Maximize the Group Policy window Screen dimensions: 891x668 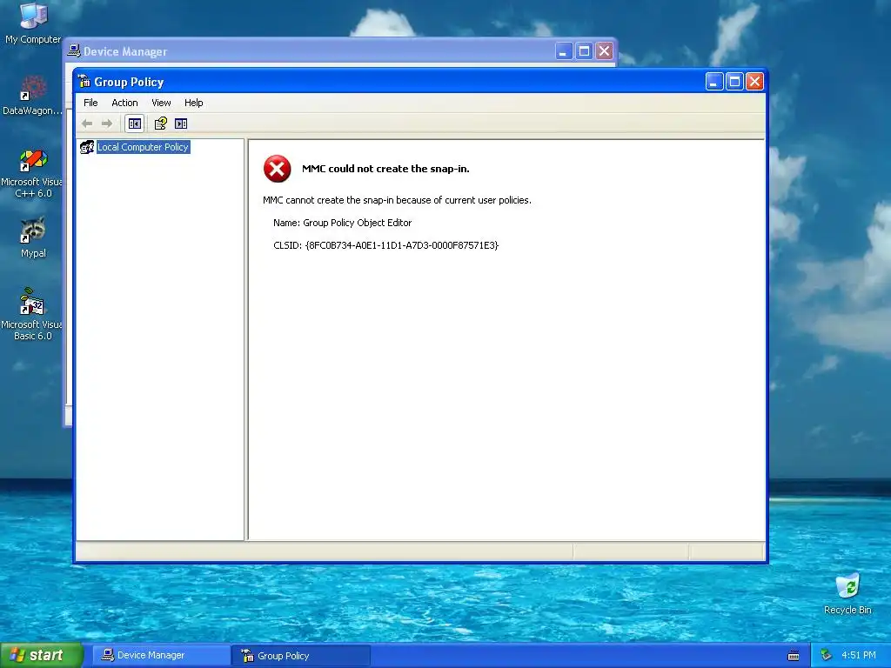tap(734, 82)
